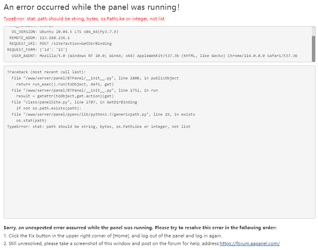This screenshot has width=318, height=250.
Task: Click the 'if not os.path.exists(path)' line
Action: pyautogui.click(x=49, y=108)
